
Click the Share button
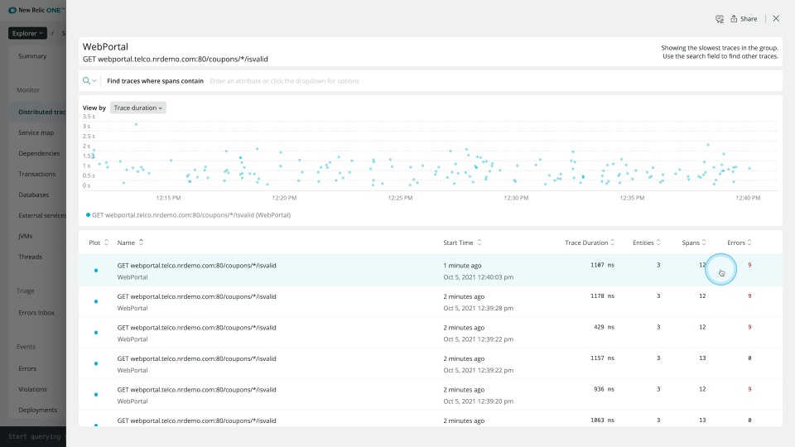tap(744, 19)
